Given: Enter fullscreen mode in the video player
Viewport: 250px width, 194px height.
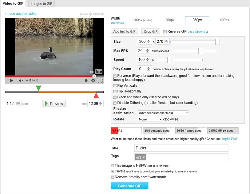Looking at the screenshot, I should point(100,81).
